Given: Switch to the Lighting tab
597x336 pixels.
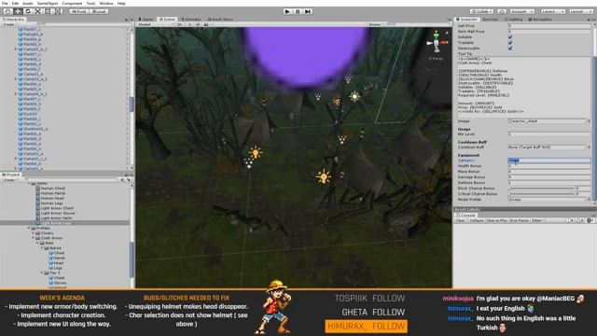Looking at the screenshot, I should [514, 19].
